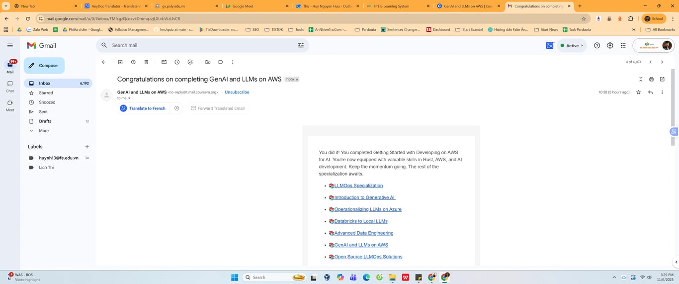
Task: Mark the email as unread
Action: [164, 62]
